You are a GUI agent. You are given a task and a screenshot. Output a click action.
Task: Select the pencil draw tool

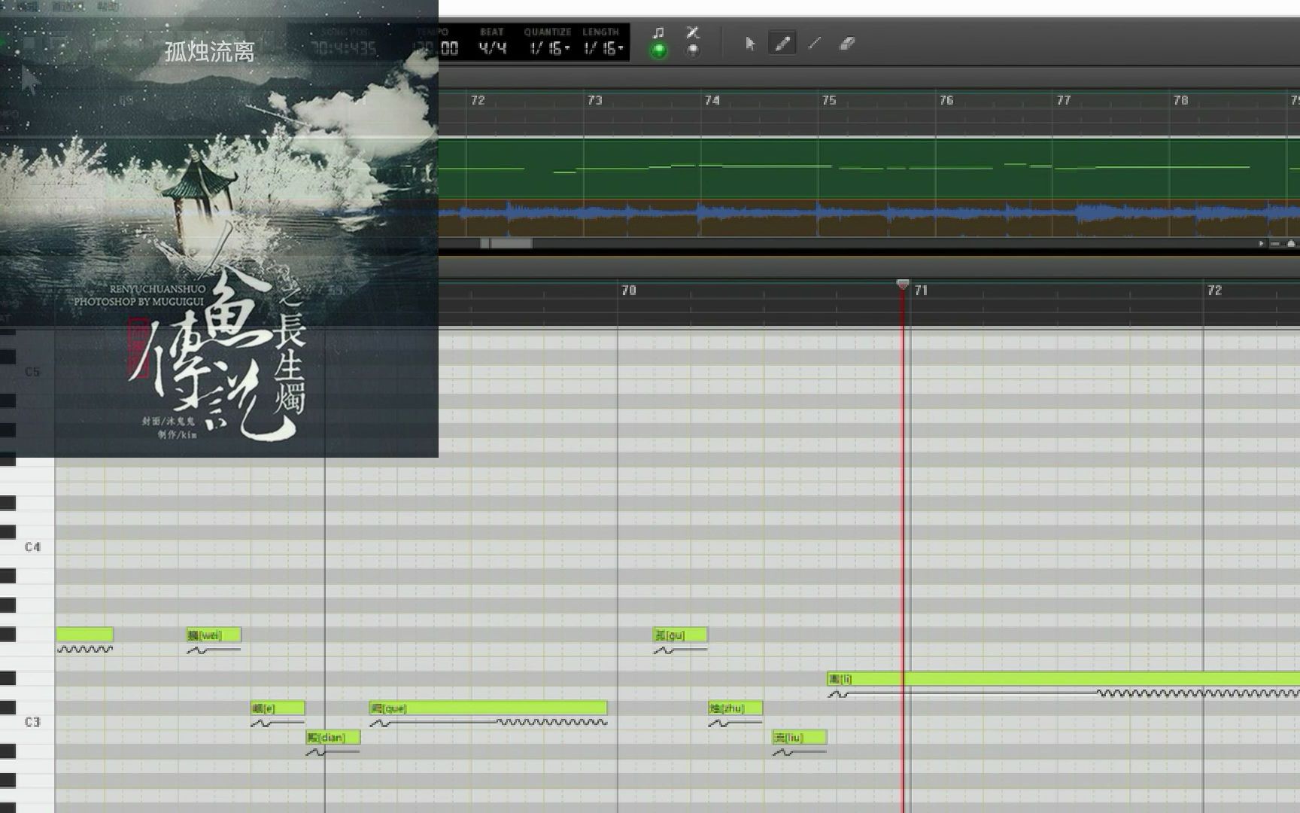pyautogui.click(x=782, y=44)
